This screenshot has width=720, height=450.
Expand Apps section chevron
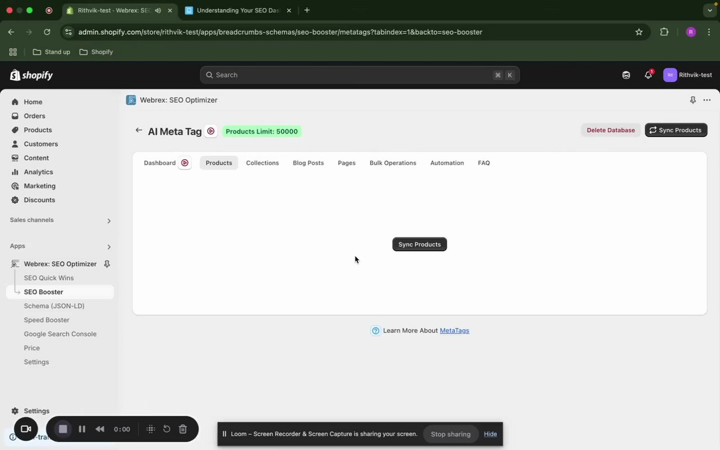point(109,246)
